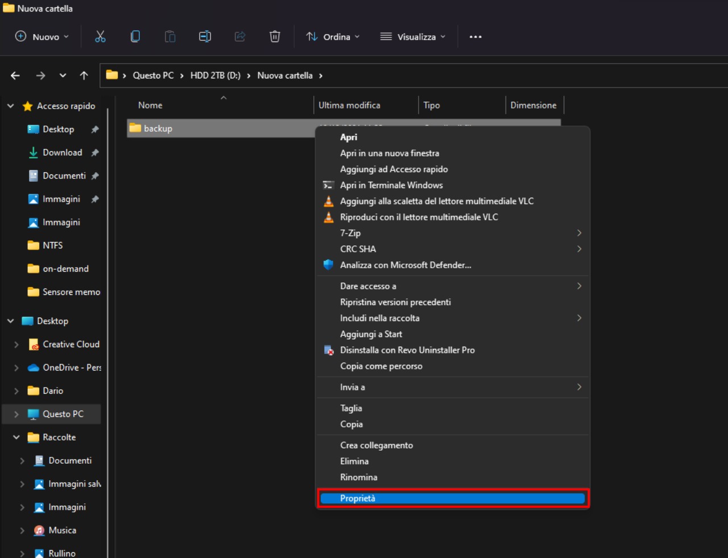The image size is (728, 558).
Task: Open Rullino library in sidebar
Action: point(61,553)
